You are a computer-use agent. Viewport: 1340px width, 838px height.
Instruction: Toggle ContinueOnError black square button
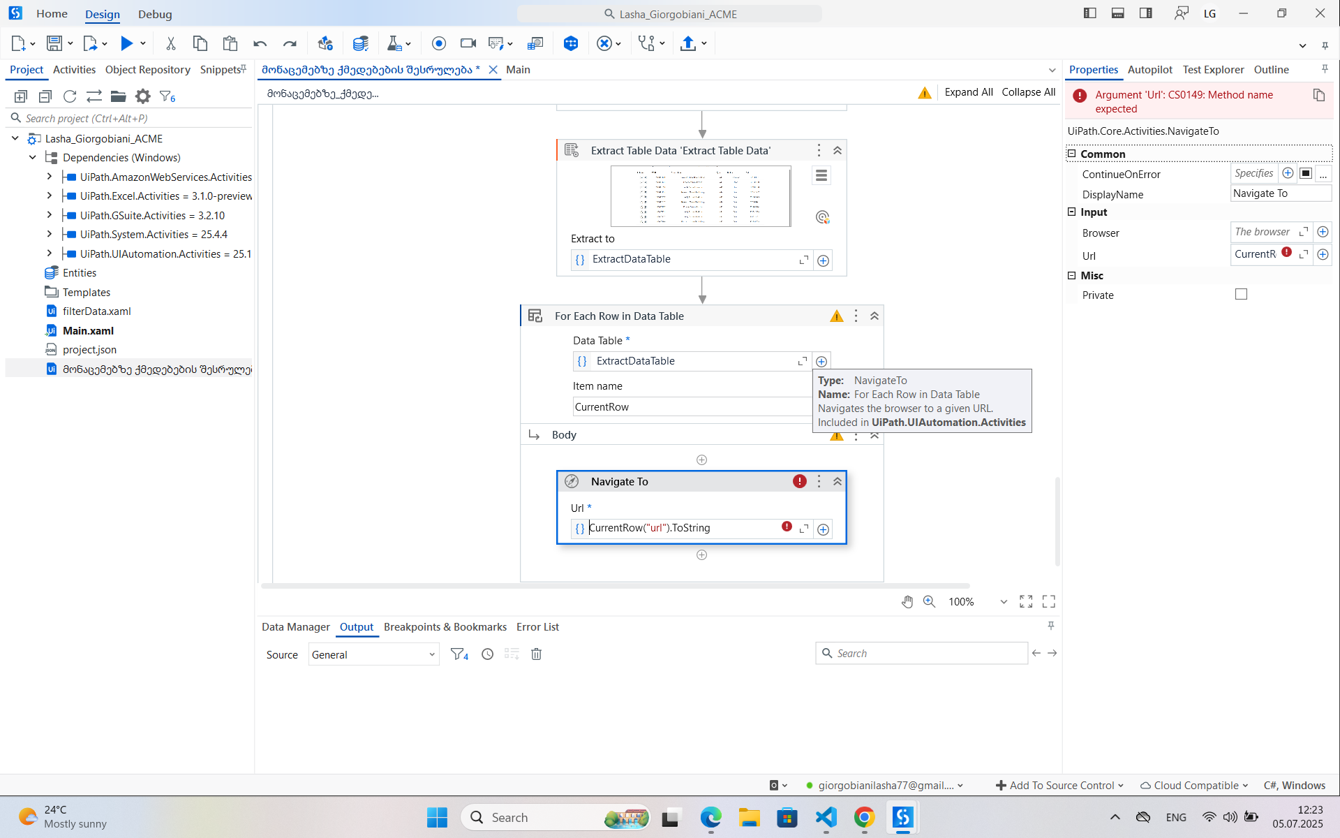1306,173
